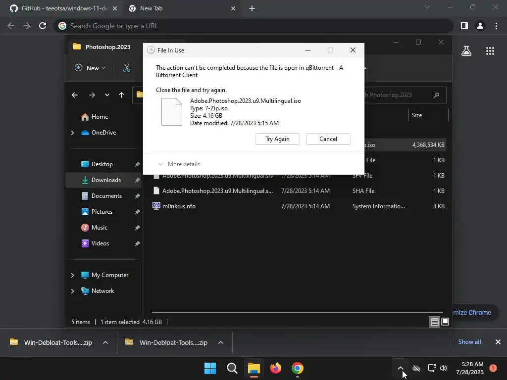Switch Explorer to details view

434,322
